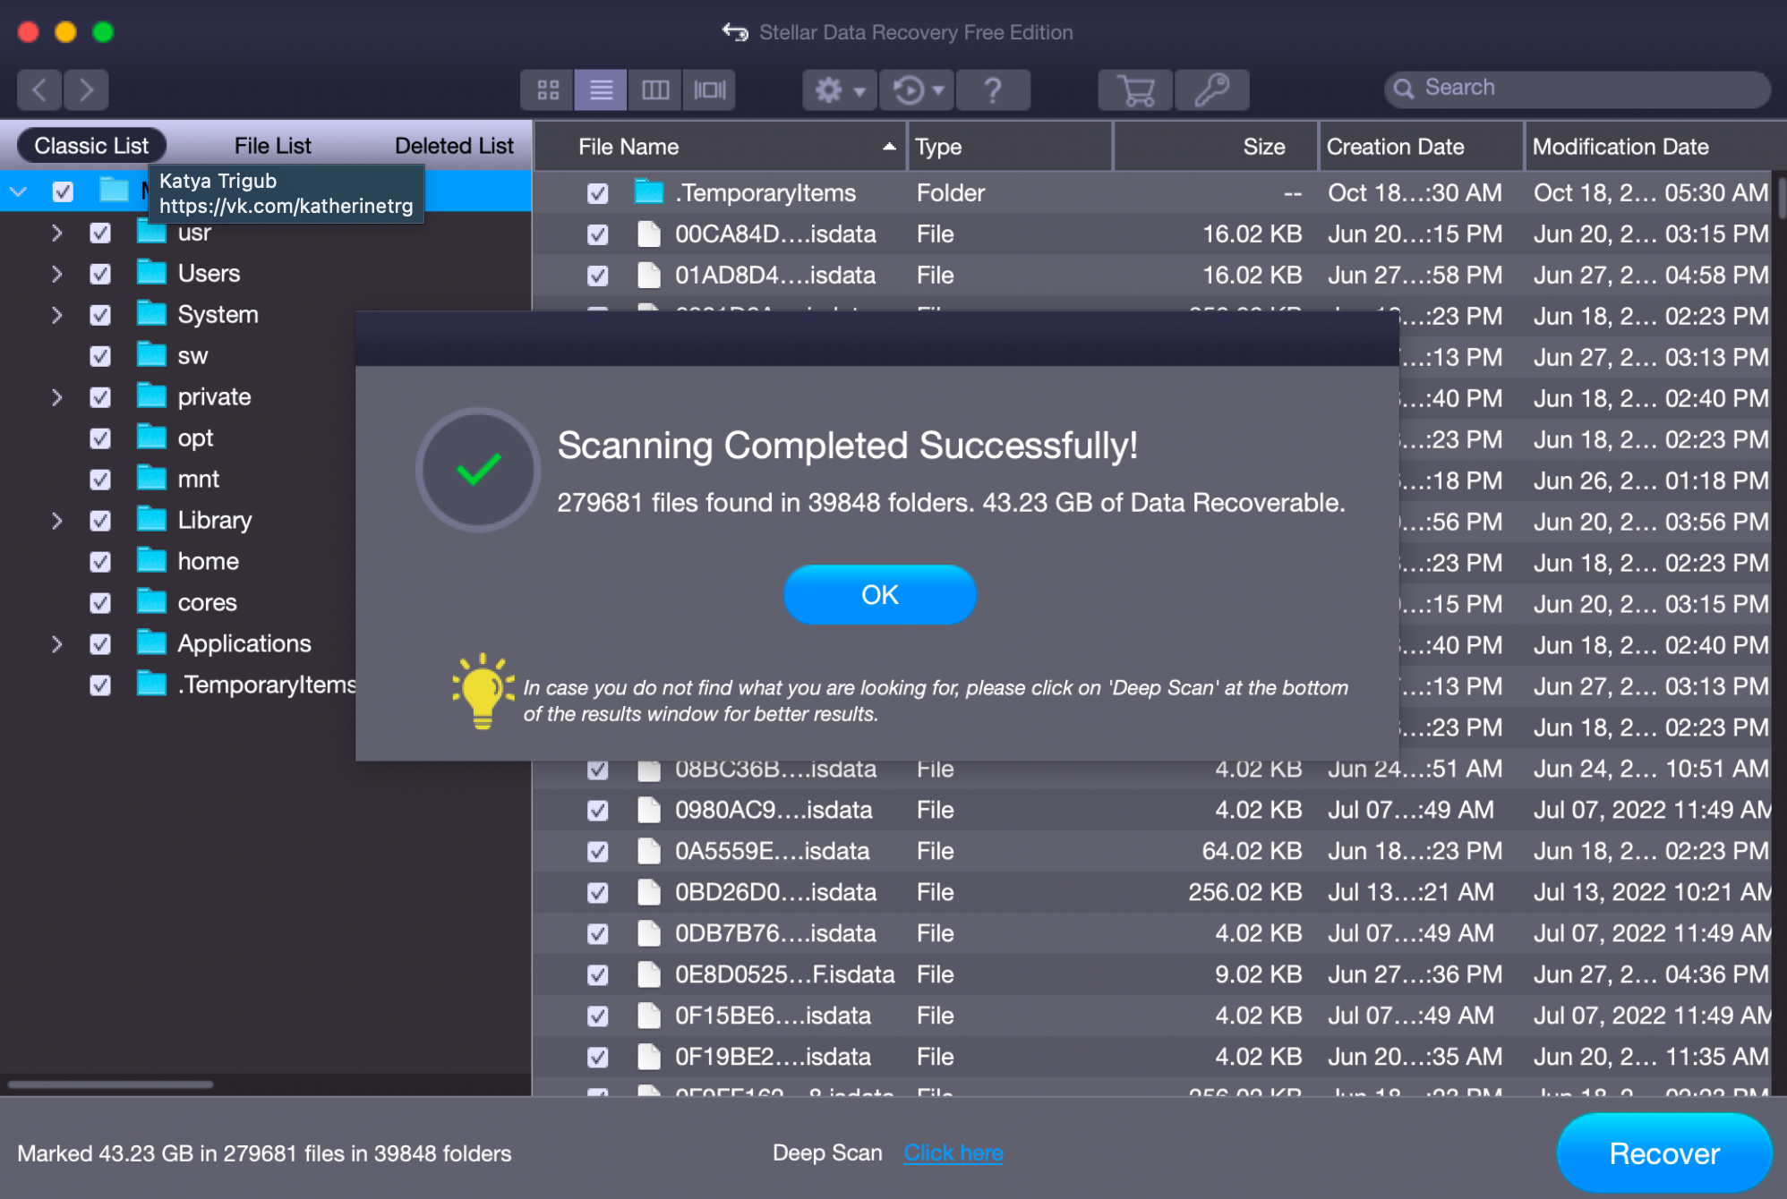Click the activation key icon
This screenshot has width=1787, height=1199.
(x=1211, y=89)
